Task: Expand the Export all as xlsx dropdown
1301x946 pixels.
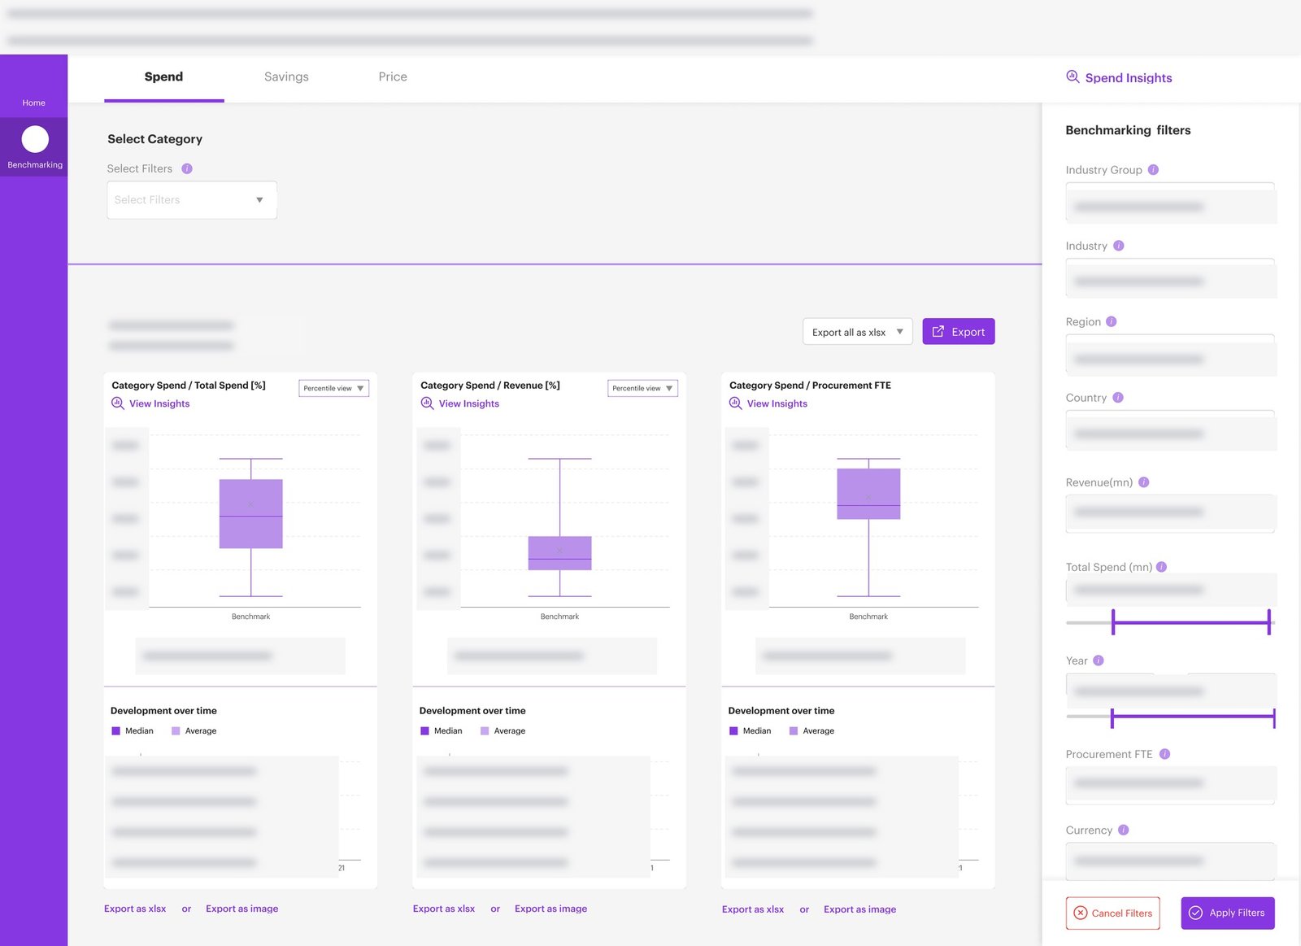Action: tap(858, 332)
